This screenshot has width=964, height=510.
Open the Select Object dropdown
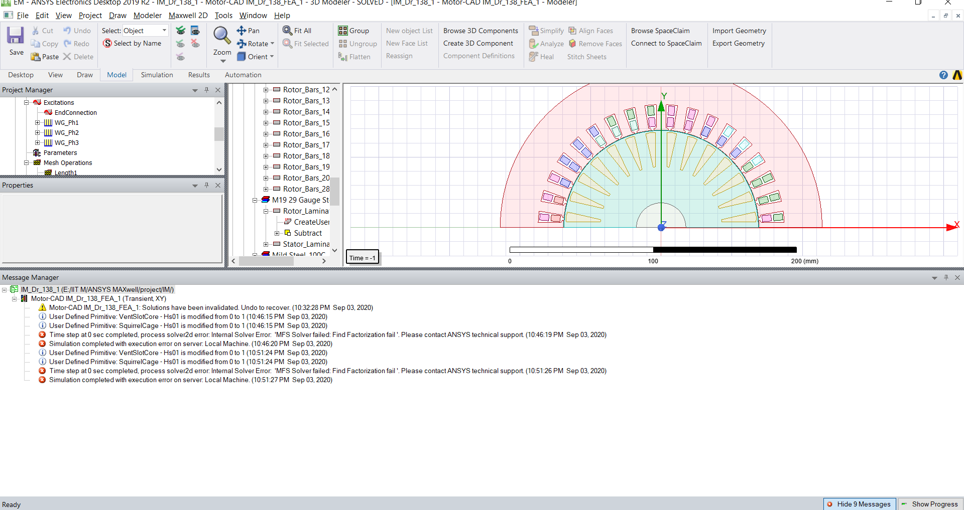[164, 31]
